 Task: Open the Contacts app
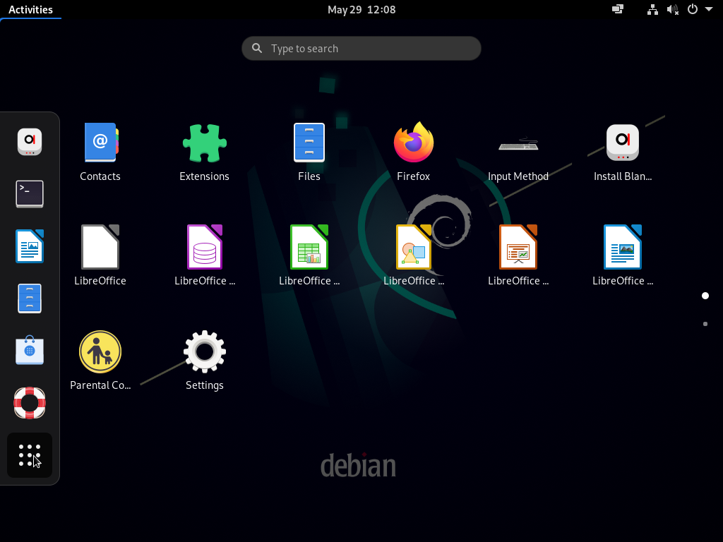coord(100,152)
